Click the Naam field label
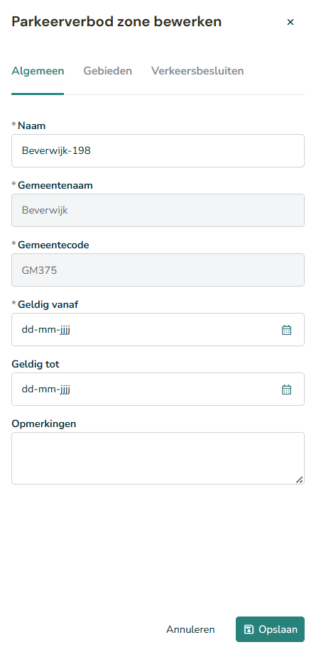Screen dimensions: 316x652 point(32,126)
